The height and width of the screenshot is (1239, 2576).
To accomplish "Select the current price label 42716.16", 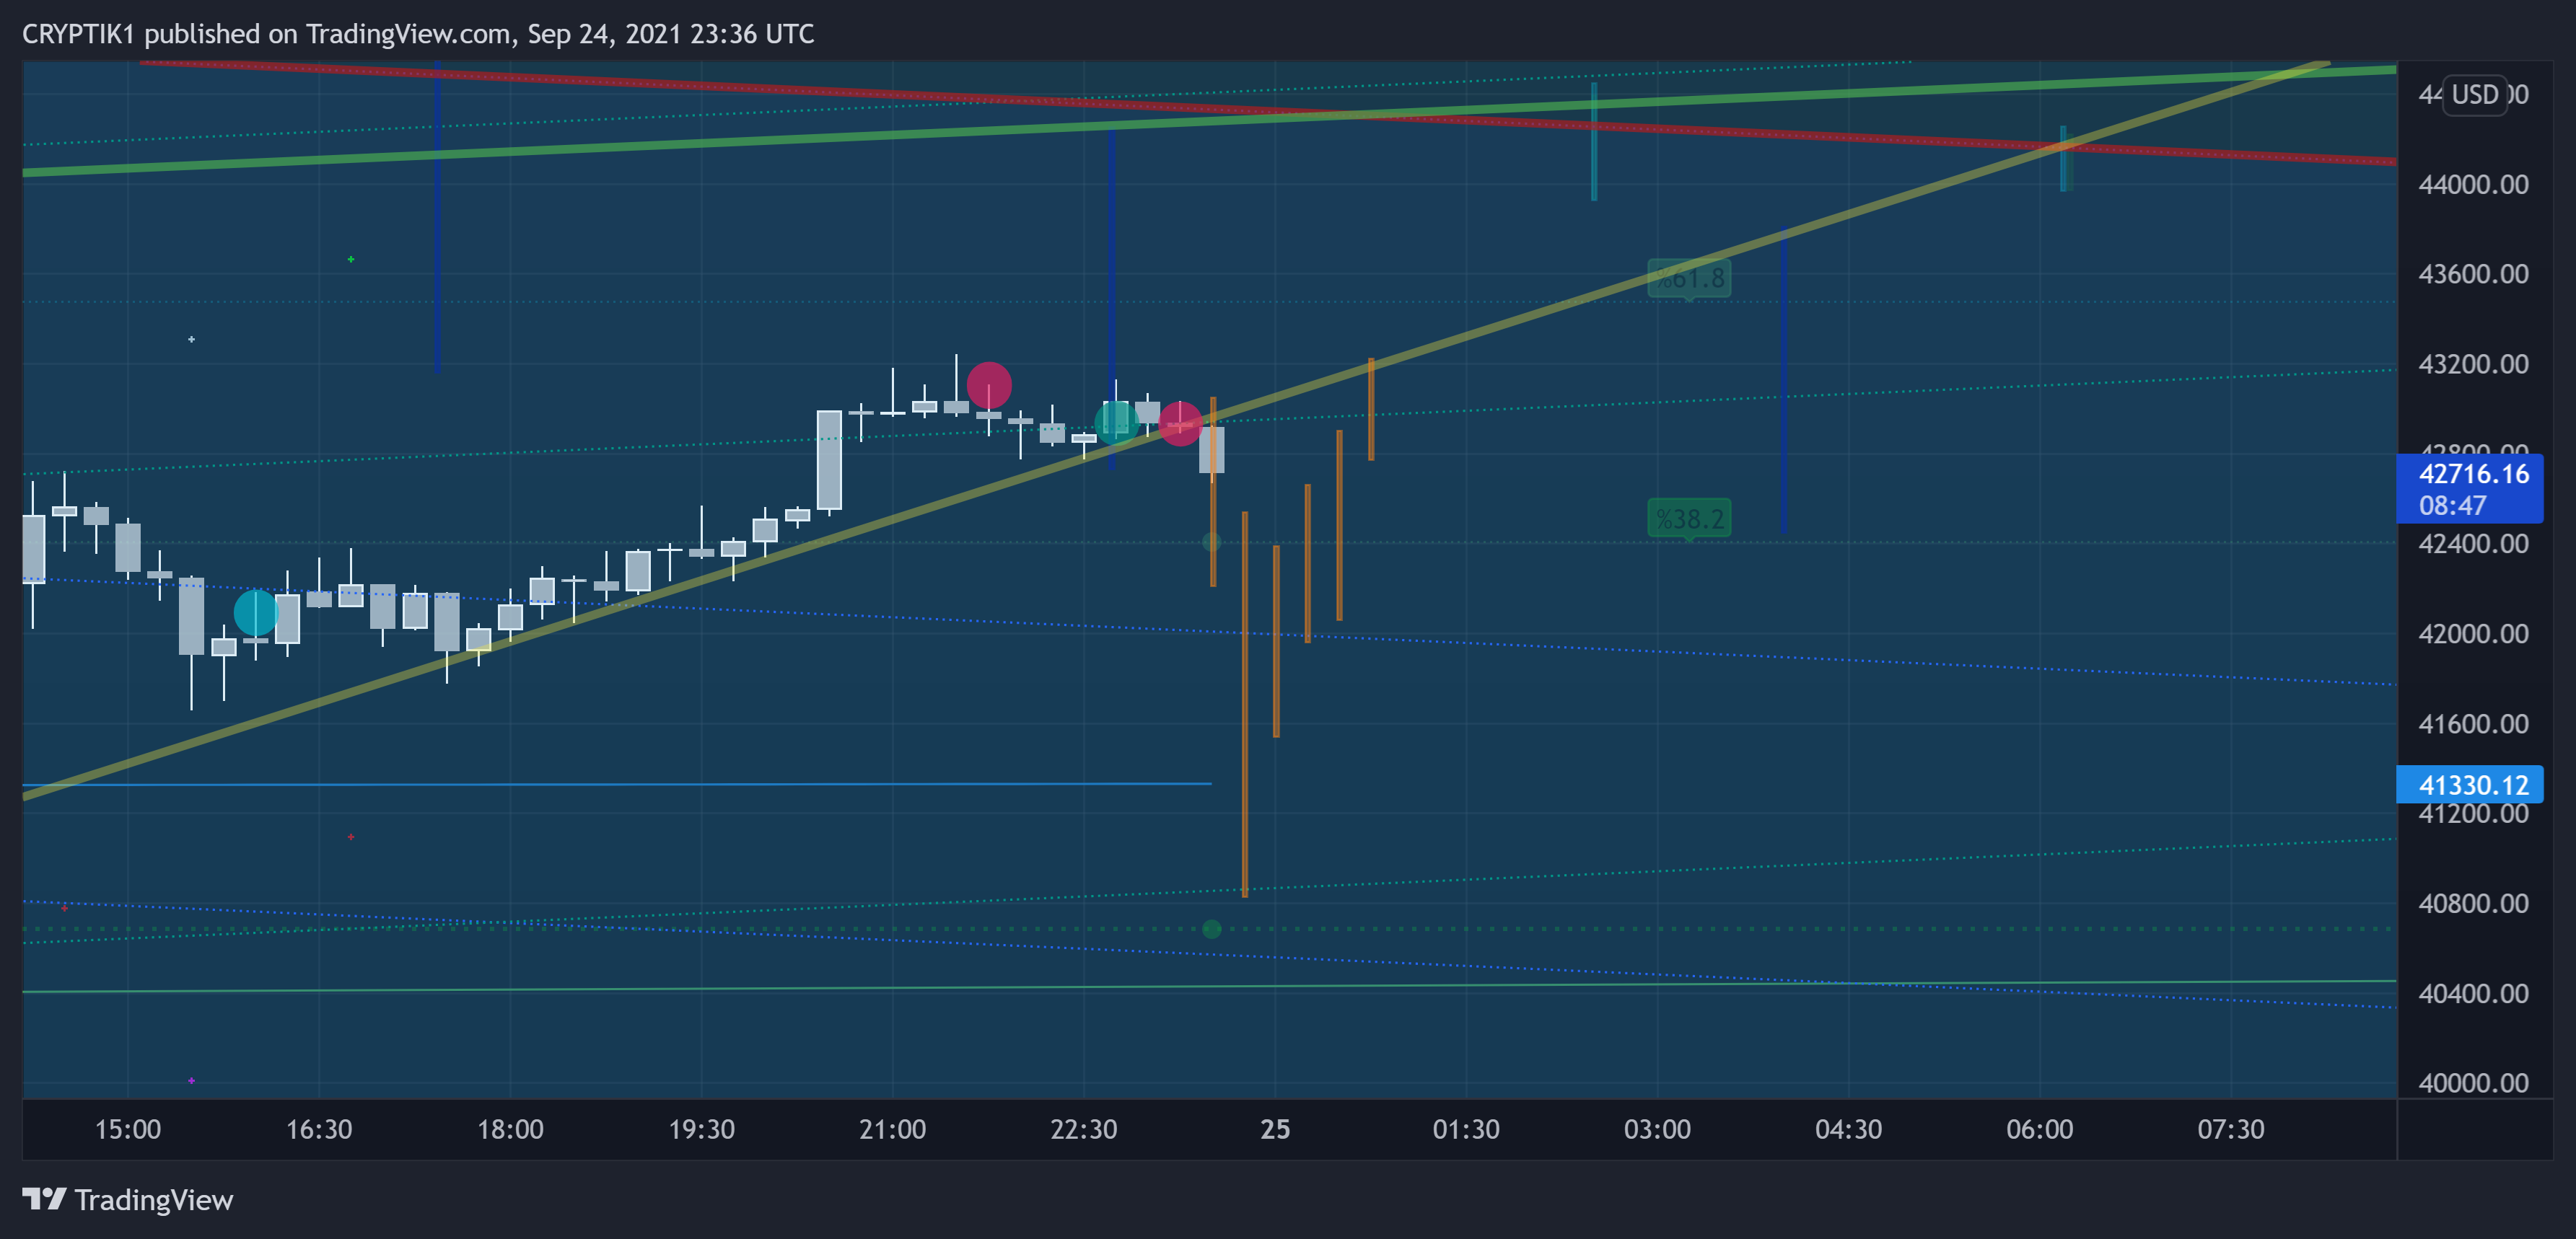I will pos(2473,474).
